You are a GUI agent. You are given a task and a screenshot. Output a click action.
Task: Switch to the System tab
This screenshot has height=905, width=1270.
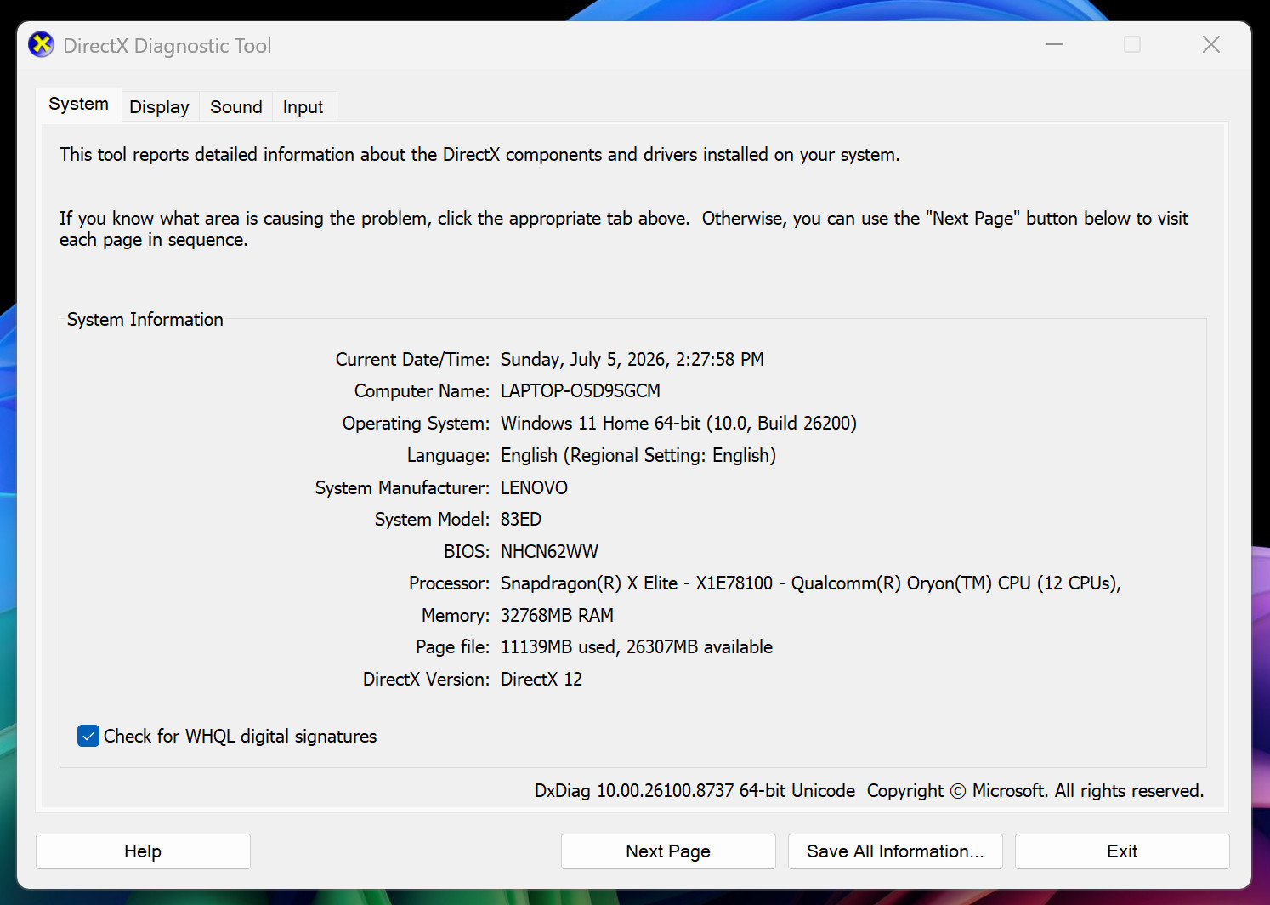(78, 105)
